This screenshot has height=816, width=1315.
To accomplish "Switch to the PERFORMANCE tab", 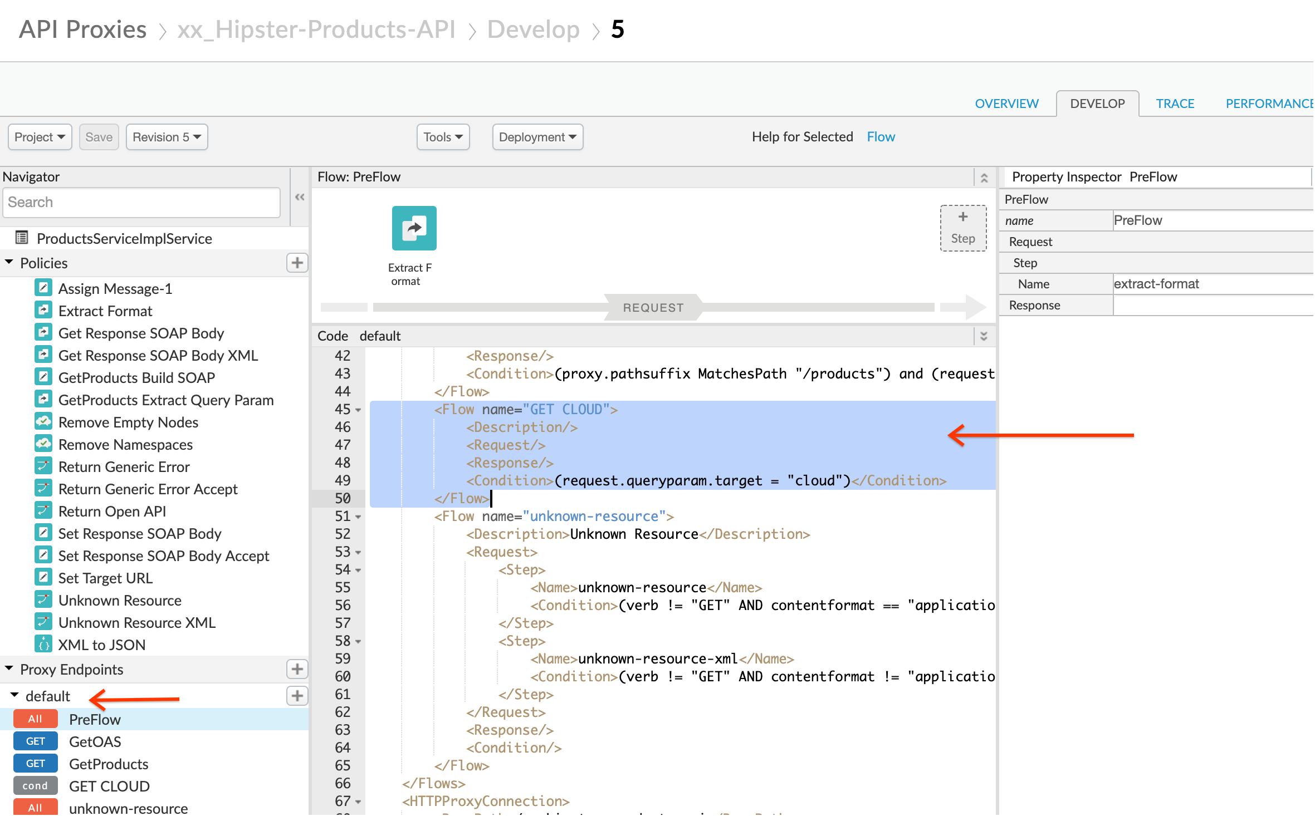I will coord(1270,104).
